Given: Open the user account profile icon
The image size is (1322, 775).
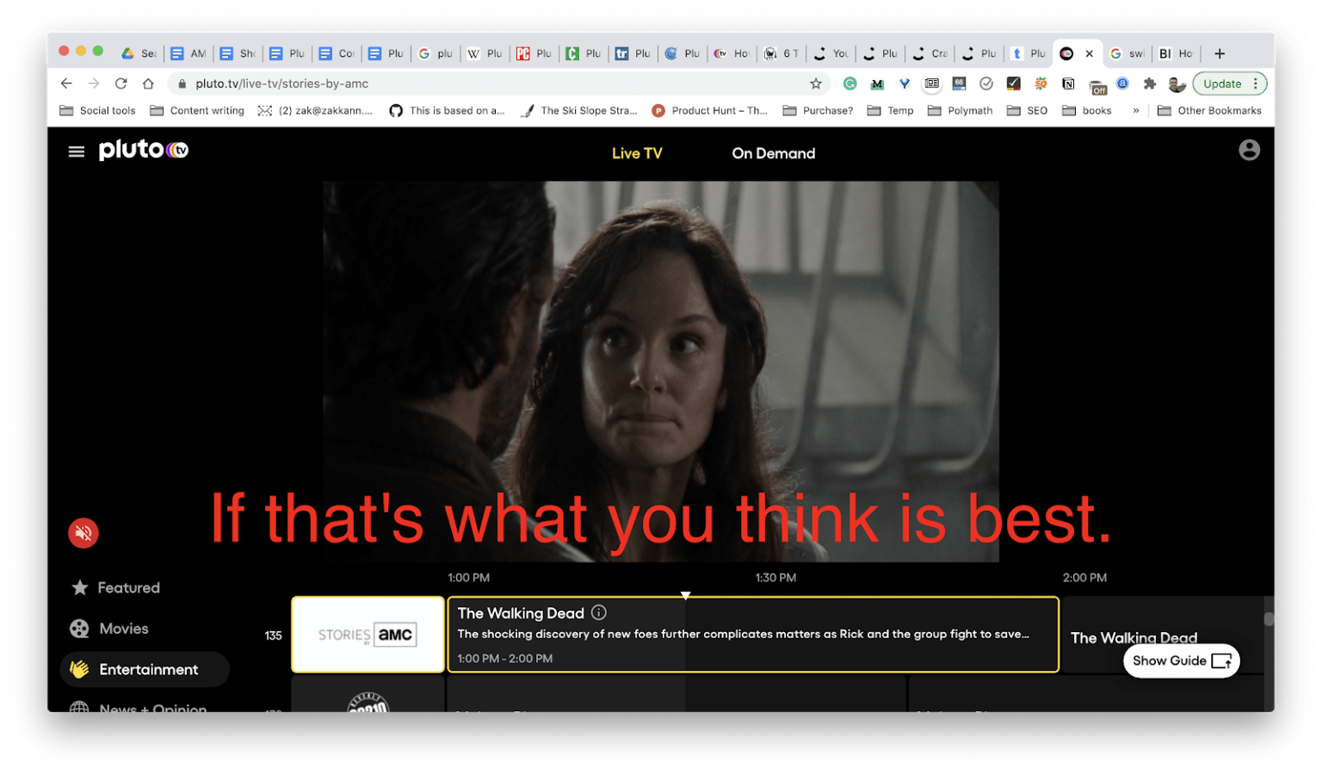Looking at the screenshot, I should coord(1249,150).
